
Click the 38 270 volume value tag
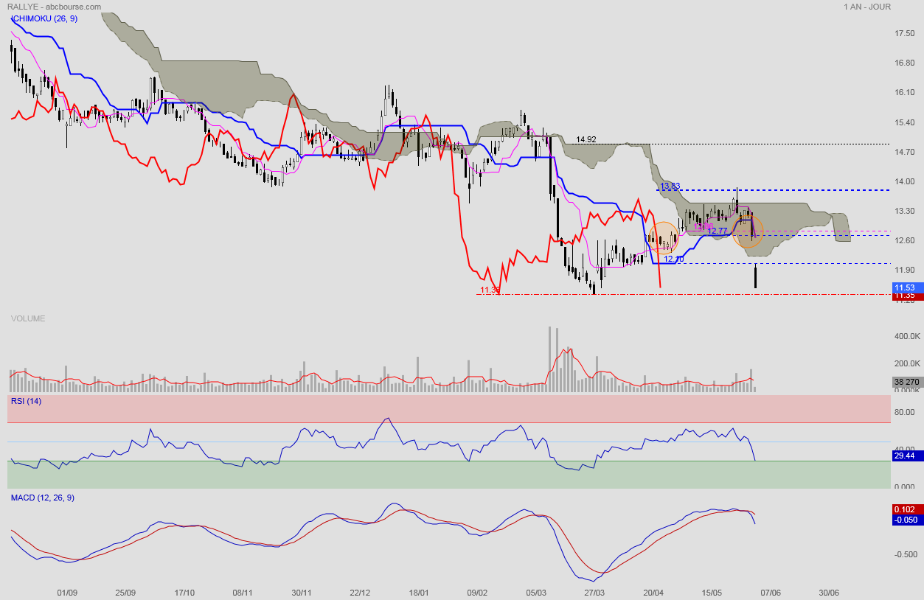(904, 382)
